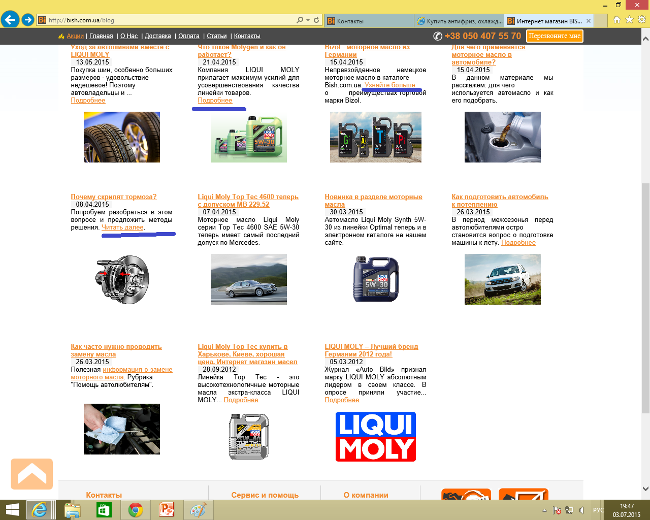Click the browser Forward arrow button
The image size is (650, 520).
28,20
